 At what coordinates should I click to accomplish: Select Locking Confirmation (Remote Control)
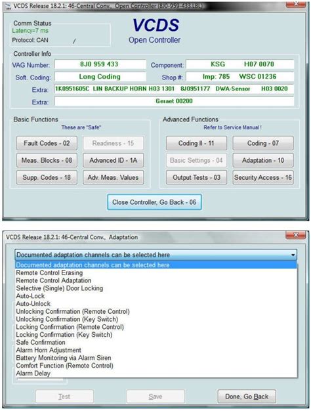coord(156,327)
